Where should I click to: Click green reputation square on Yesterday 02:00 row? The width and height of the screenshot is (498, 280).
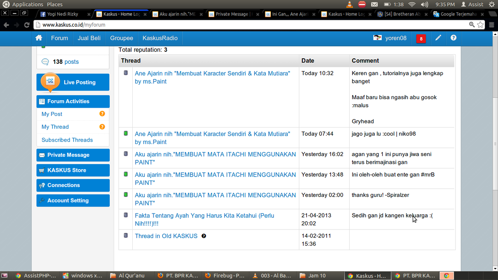click(126, 194)
